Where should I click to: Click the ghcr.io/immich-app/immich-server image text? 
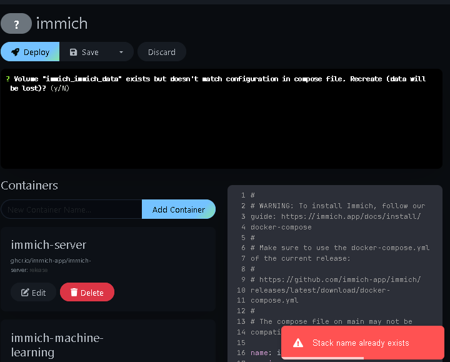point(51,265)
